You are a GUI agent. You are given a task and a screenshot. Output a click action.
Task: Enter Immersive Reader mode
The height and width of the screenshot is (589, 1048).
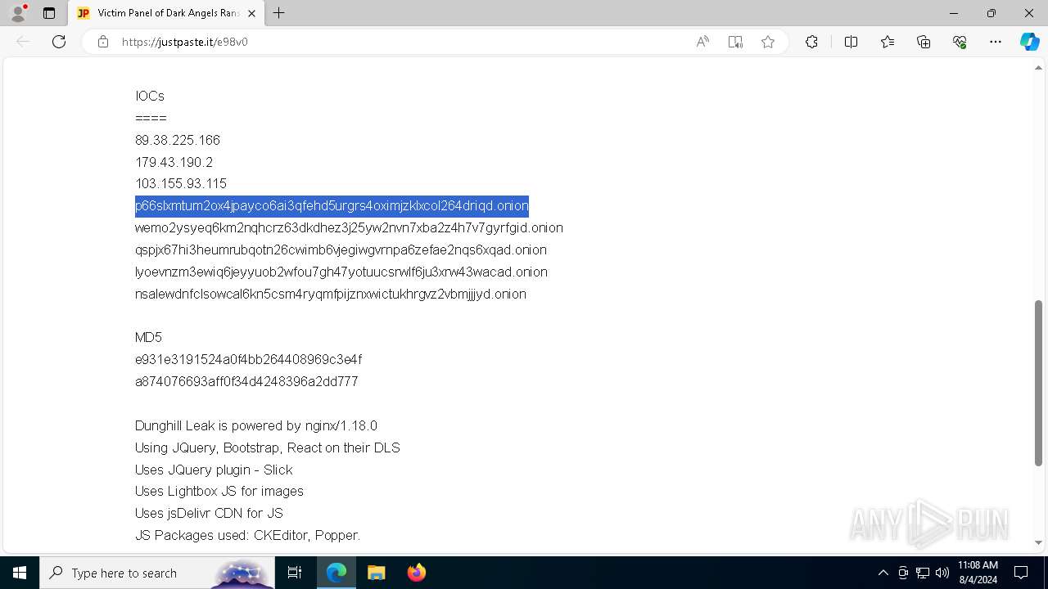[735, 42]
